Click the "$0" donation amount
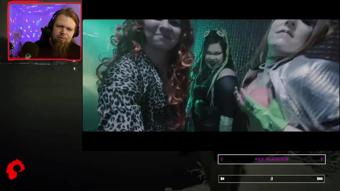Viewport: 340px width, 191px height. (x=222, y=179)
